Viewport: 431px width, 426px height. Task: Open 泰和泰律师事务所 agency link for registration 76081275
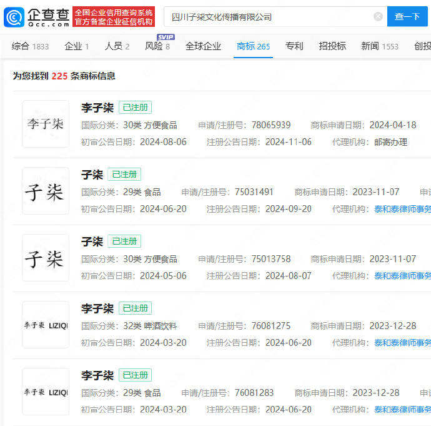pyautogui.click(x=402, y=343)
